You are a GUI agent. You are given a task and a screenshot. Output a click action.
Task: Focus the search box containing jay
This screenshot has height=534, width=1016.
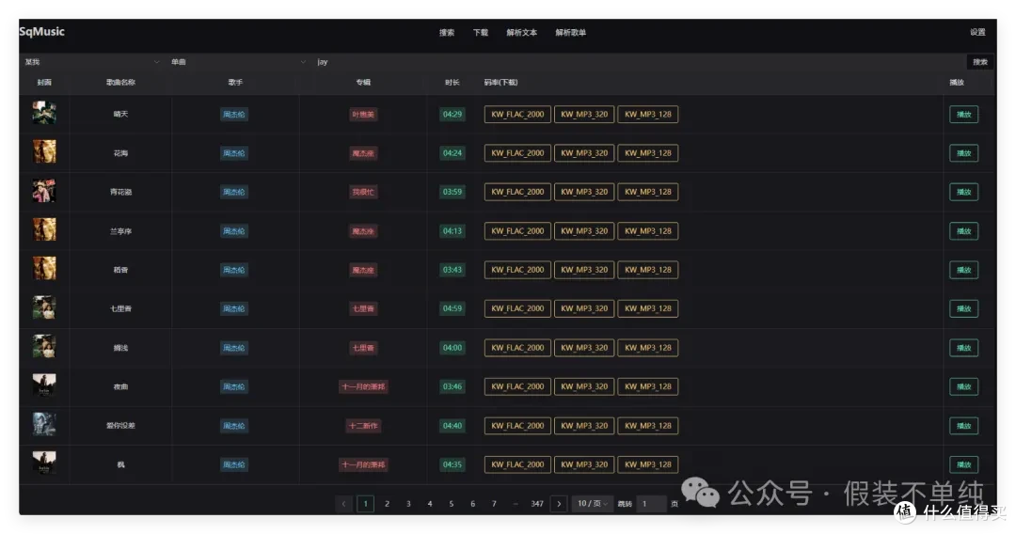[638, 62]
